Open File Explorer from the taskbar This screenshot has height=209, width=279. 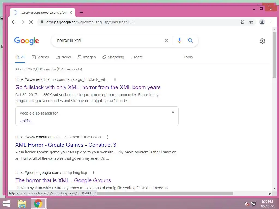coord(22,204)
